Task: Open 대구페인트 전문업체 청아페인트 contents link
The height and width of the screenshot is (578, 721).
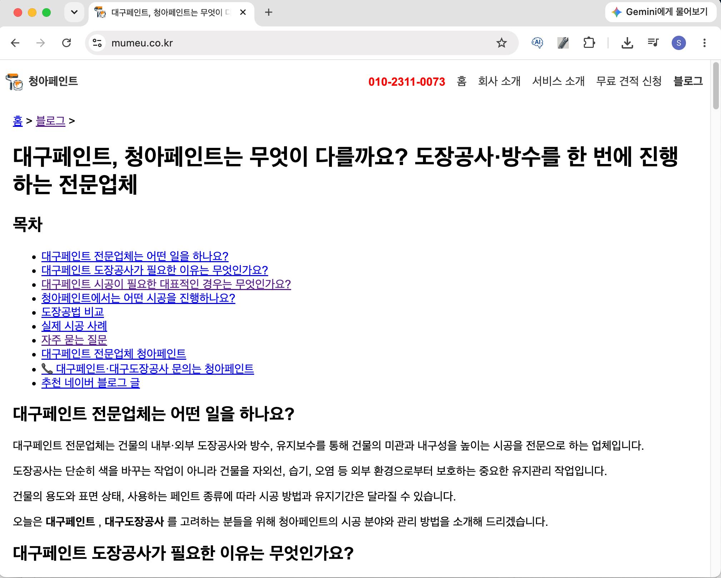Action: click(x=114, y=354)
